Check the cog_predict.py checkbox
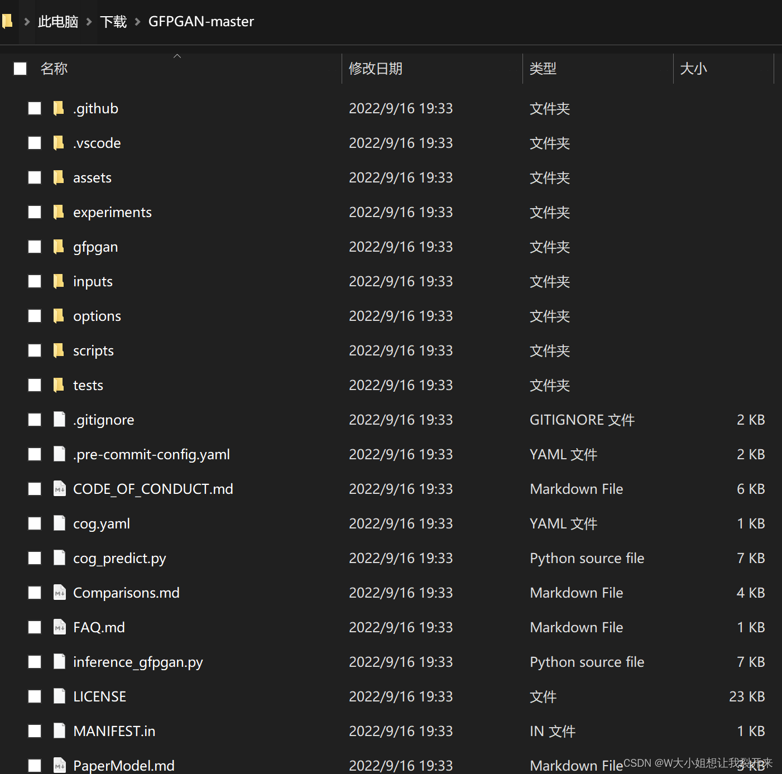 (35, 558)
